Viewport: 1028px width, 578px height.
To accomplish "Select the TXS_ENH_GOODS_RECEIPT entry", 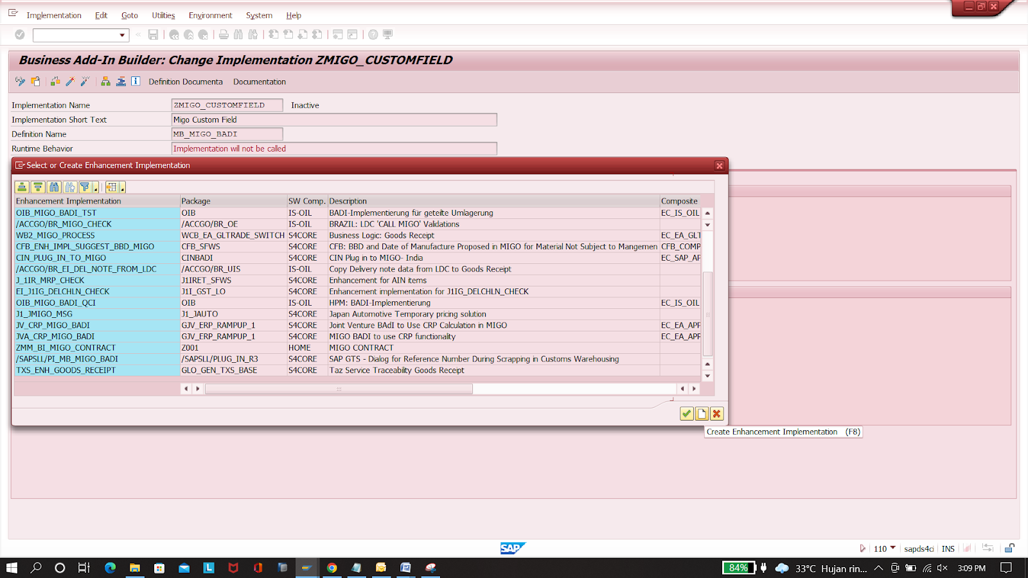I will (97, 370).
